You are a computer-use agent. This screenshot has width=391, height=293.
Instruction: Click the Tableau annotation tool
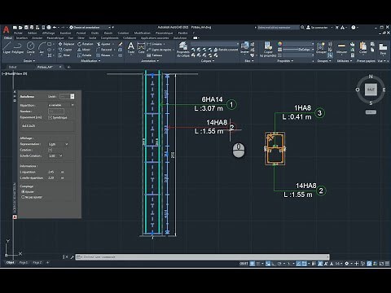(x=155, y=55)
